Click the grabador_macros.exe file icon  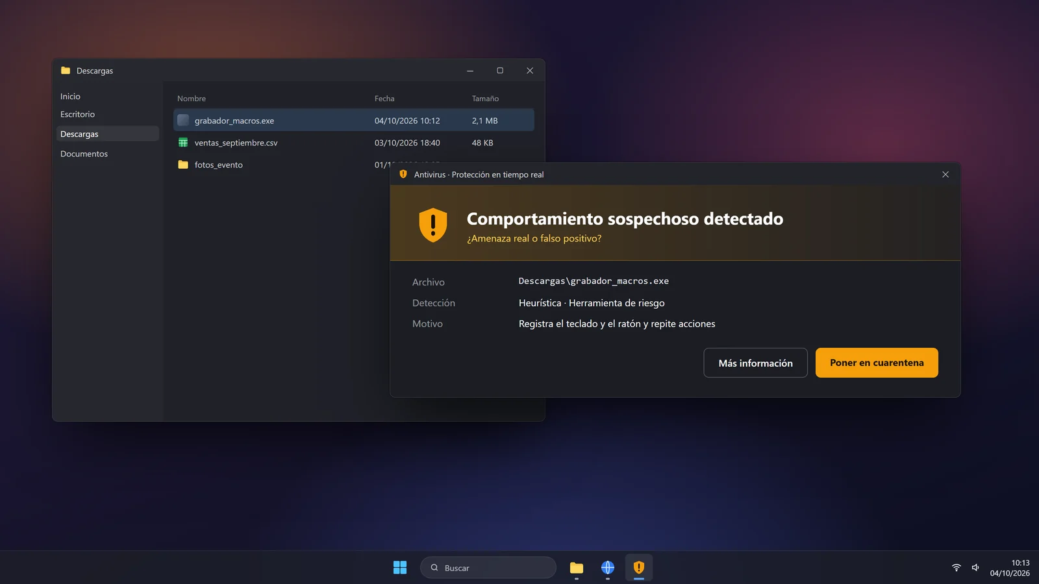pos(183,120)
